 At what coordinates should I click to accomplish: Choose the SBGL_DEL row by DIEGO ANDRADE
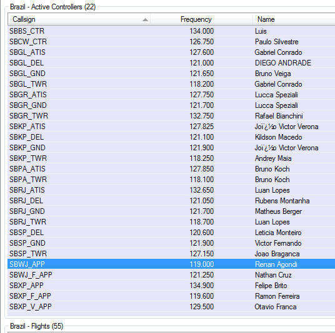pos(171,63)
